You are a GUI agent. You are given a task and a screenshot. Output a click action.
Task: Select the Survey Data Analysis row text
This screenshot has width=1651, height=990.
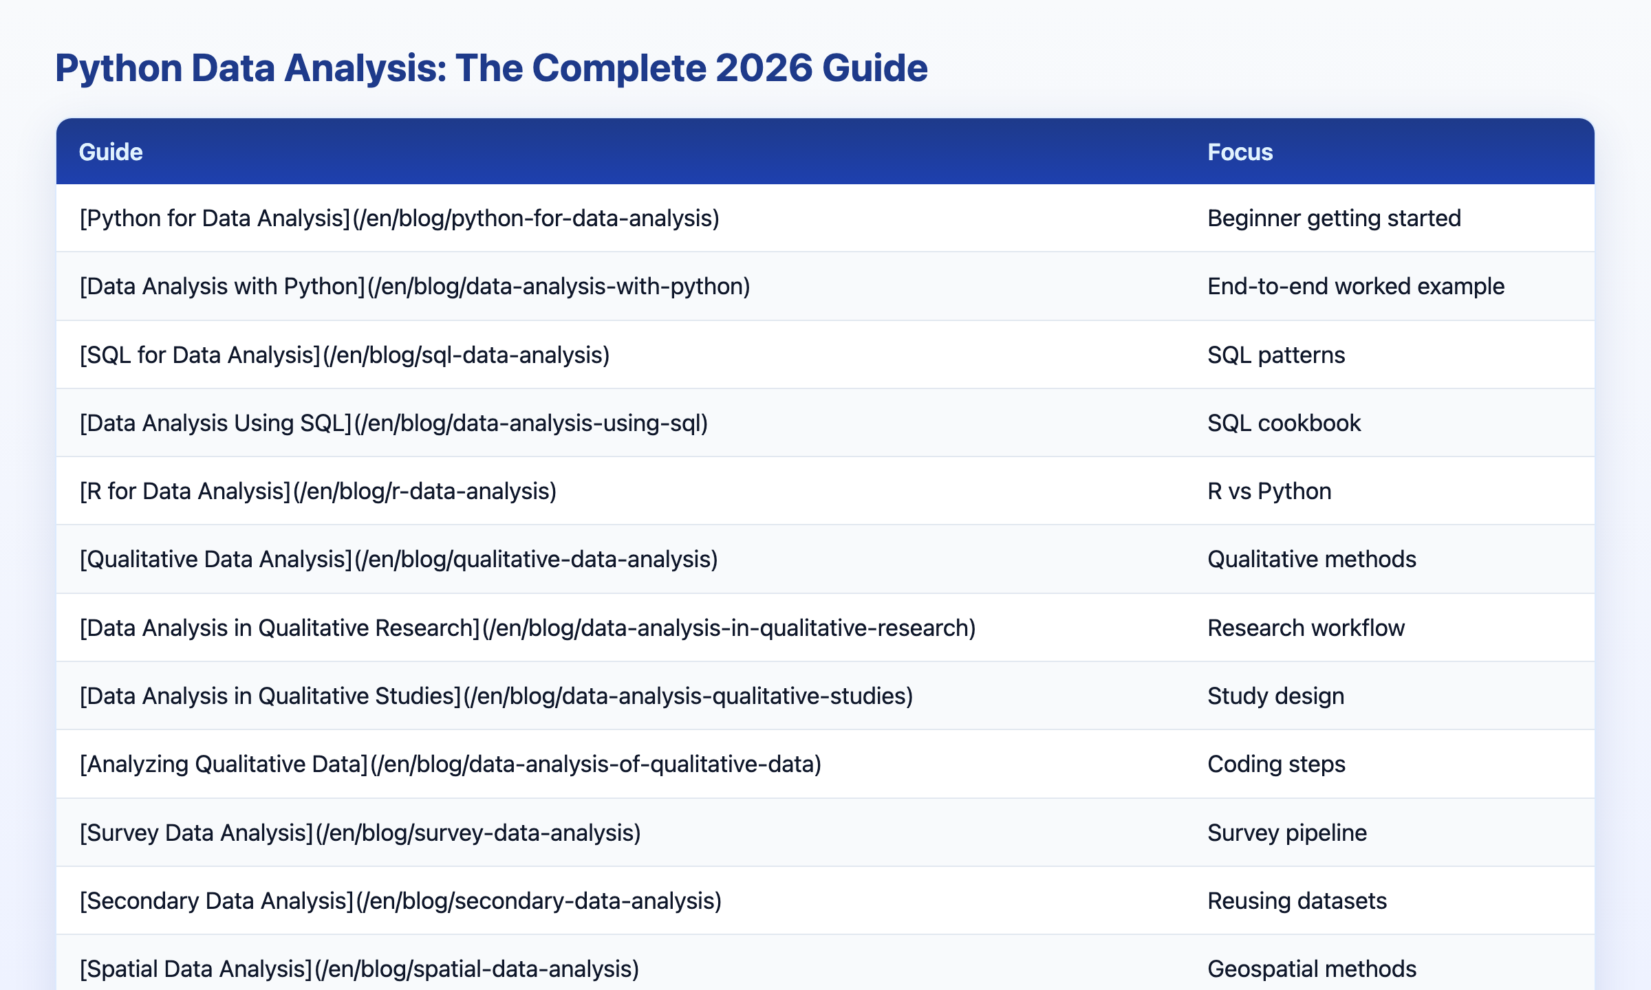[360, 833]
